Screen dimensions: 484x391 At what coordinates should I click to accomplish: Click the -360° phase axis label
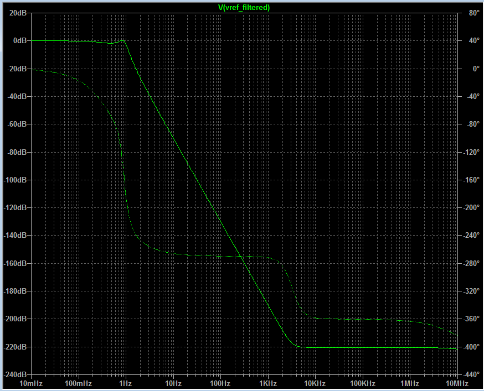click(471, 319)
